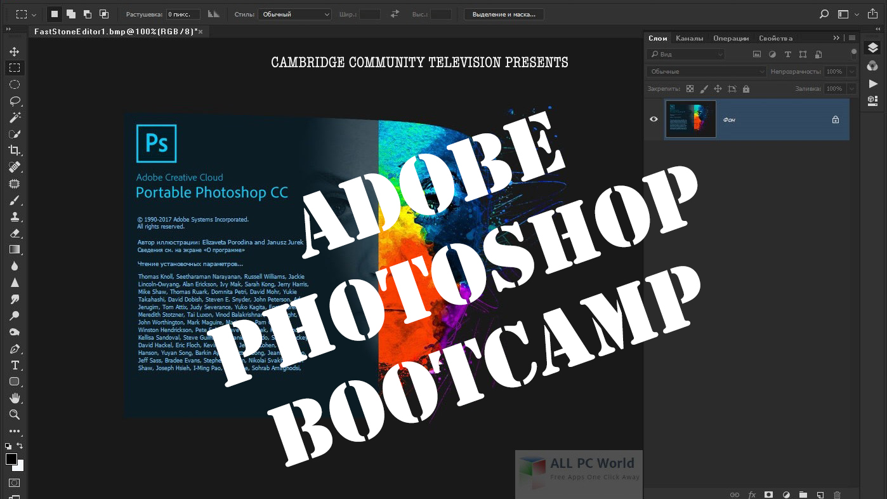Viewport: 887px width, 499px height.
Task: Select the Lasso tool
Action: point(14,101)
